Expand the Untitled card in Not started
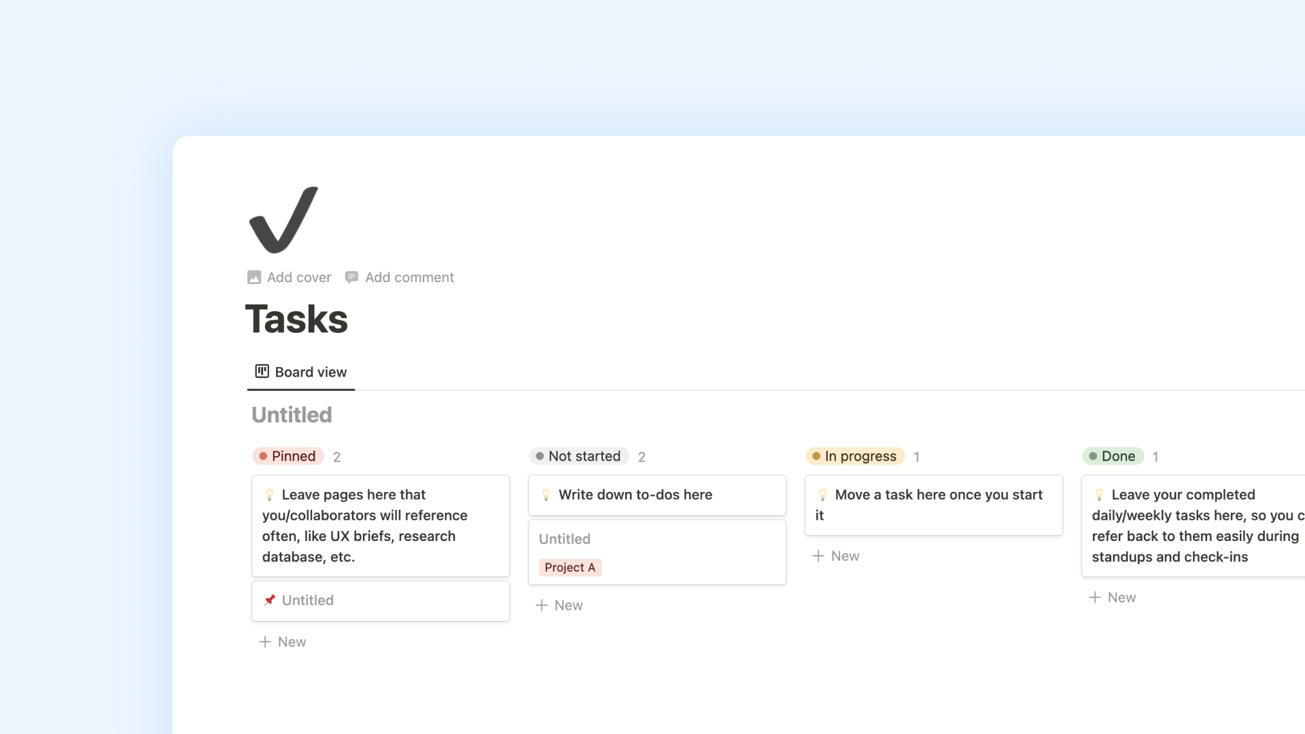 point(657,551)
